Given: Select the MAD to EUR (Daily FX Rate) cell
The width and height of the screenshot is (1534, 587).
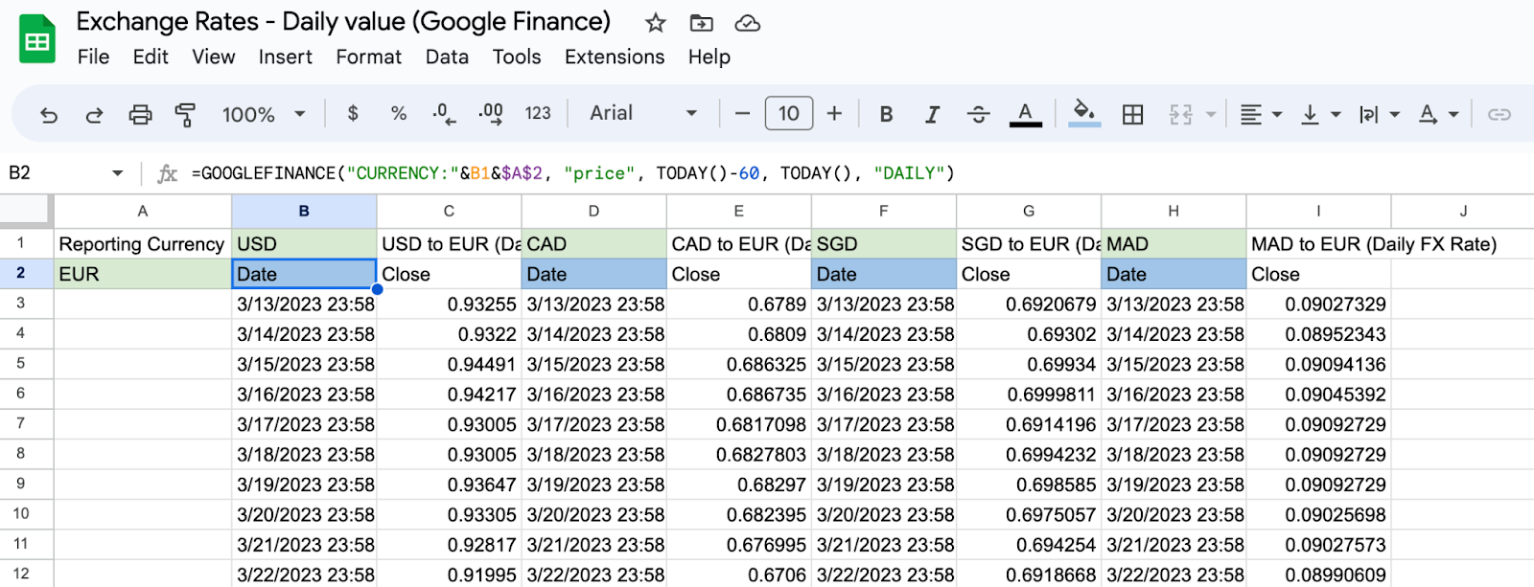Looking at the screenshot, I should tap(1374, 244).
